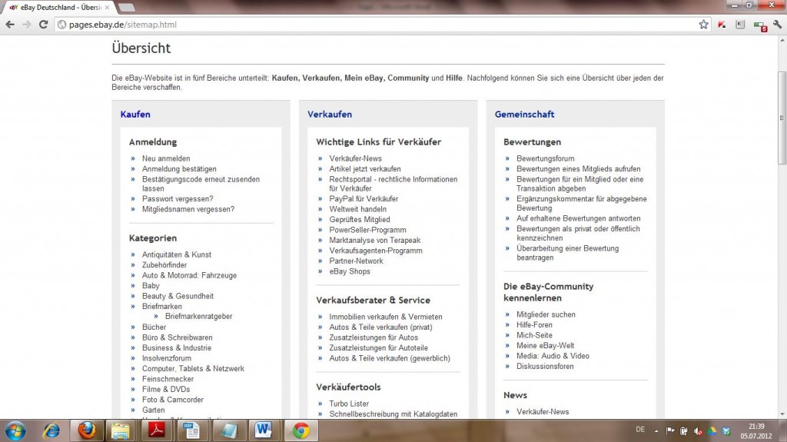Show hidden system tray icons arrow
Viewport: 787px width, 442px height.
pos(656,431)
